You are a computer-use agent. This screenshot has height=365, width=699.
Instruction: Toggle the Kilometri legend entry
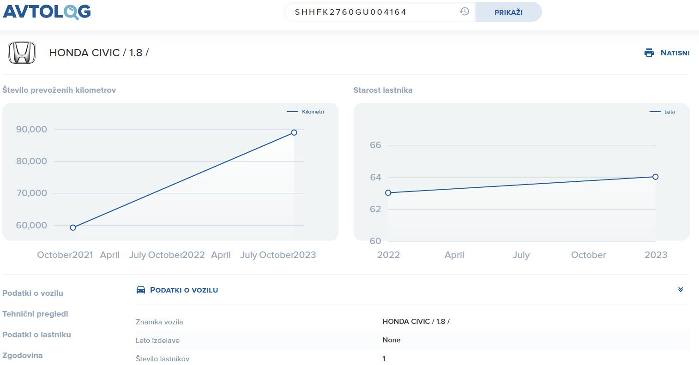click(x=306, y=112)
